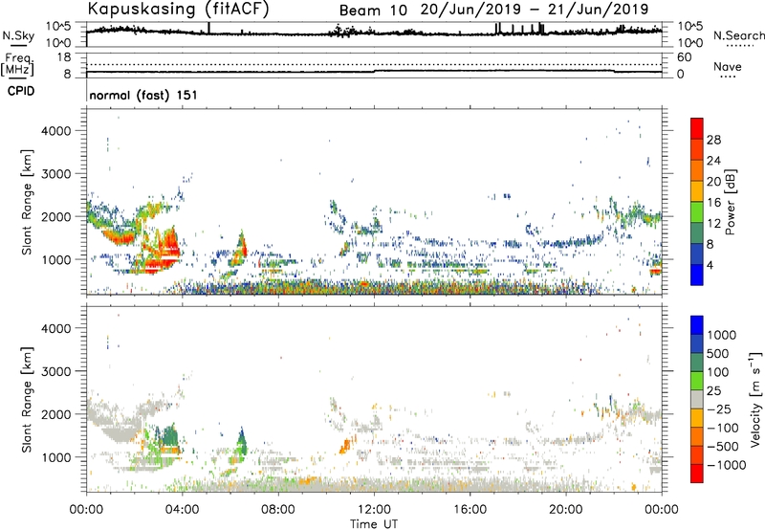Select the normal (fast) 151 mode text

[x=143, y=95]
